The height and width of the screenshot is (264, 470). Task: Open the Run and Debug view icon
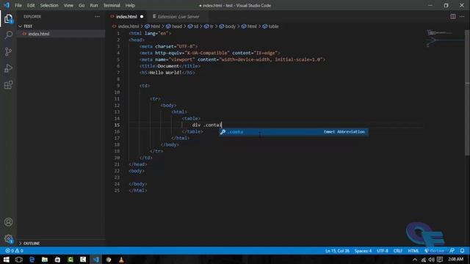pos(8,68)
